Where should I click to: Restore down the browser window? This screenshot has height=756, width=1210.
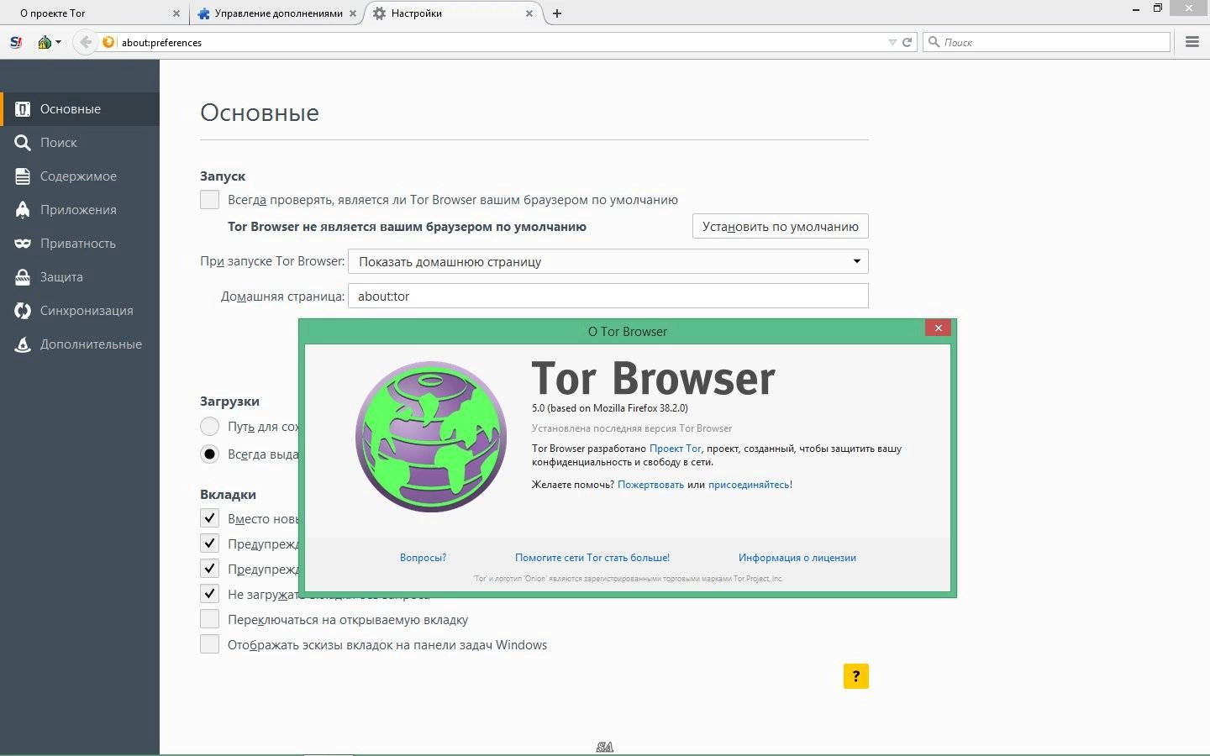(1157, 8)
